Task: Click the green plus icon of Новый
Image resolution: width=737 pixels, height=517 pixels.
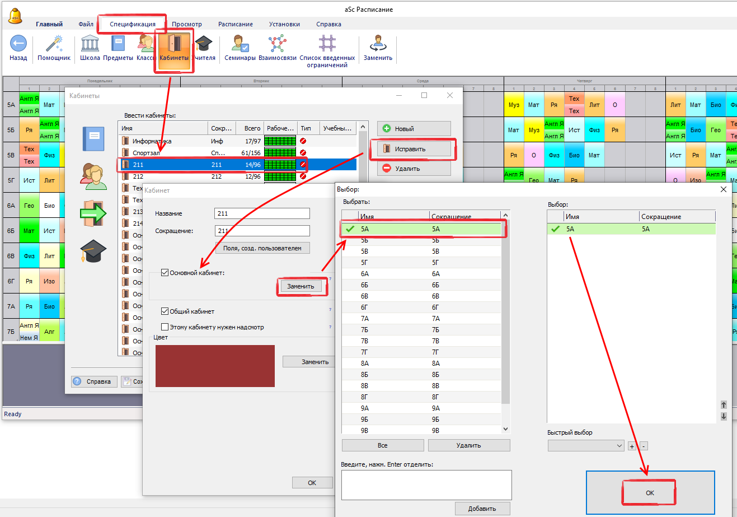Action: tap(386, 129)
